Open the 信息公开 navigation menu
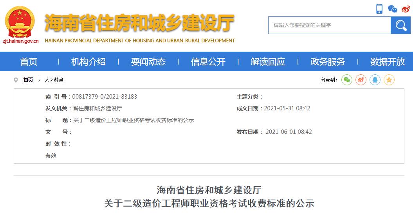This screenshot has height=216, width=413. [208, 62]
